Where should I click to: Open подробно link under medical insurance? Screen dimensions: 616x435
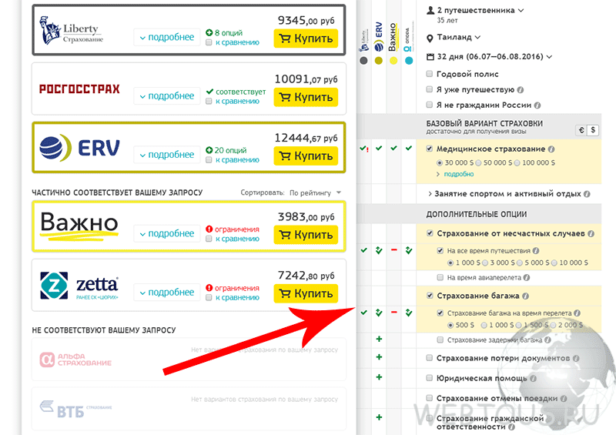pyautogui.click(x=458, y=174)
